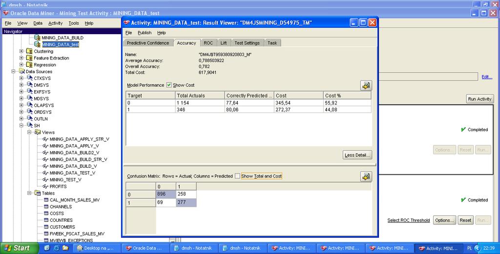This screenshot has width=500, height=254.
Task: Open Tools menu in Data Miner window
Action: (74, 23)
